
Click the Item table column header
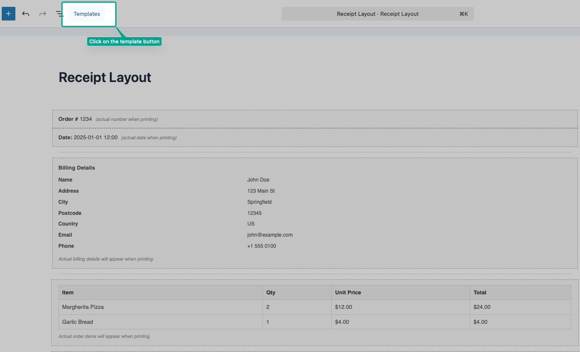[x=68, y=293]
